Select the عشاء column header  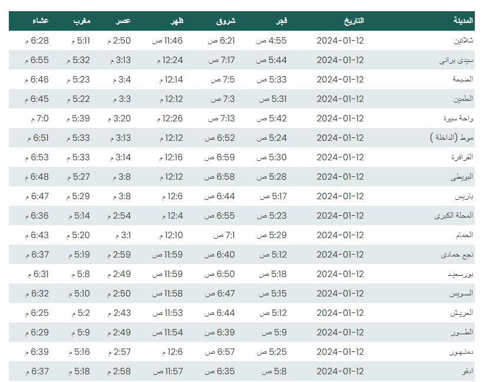41,21
